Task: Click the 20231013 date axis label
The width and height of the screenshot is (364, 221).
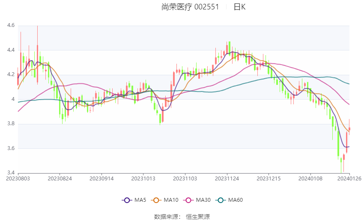Action: (143, 179)
